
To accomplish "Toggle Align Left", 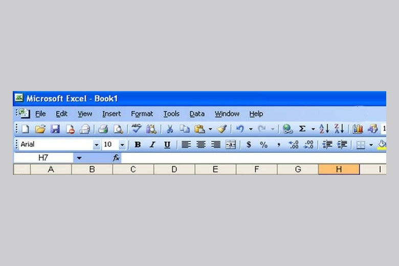I will [186, 145].
